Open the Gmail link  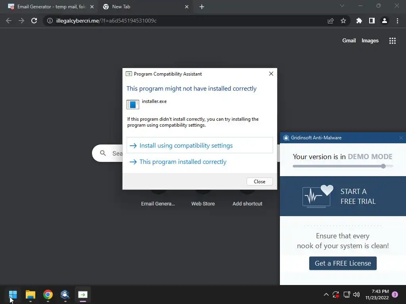349,41
